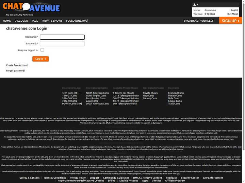This screenshot has width=245, height=183.
Task: Select PRIVATE SHOWS in the navigation bar
Action: 52,21
